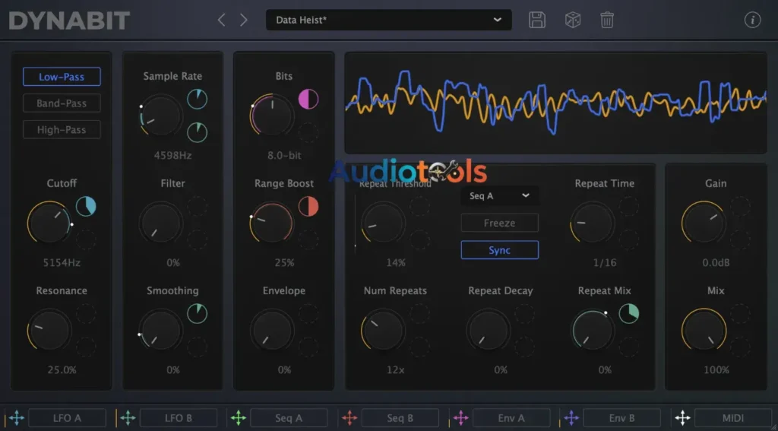Click the delete preset trash icon

(607, 21)
